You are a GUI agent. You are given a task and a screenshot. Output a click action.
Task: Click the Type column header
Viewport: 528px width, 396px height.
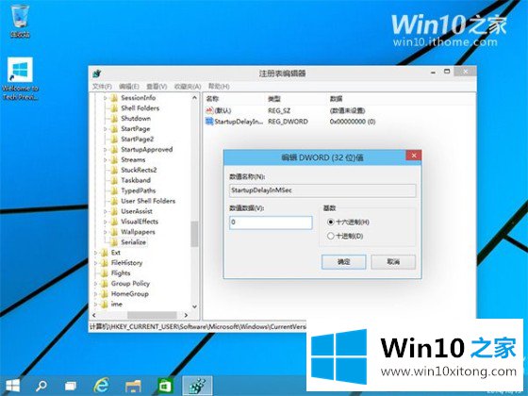[274, 99]
